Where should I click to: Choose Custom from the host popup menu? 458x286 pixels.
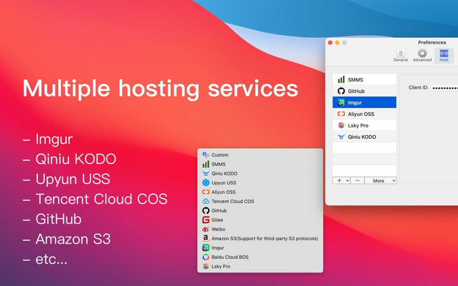(x=260, y=155)
